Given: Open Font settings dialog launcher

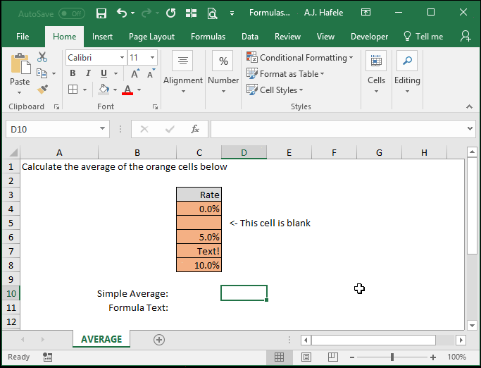Looking at the screenshot, I should 155,106.
